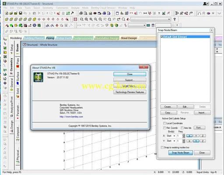Toggle the Y axis button in the Y row
Image resolution: width=224 pixels, height=175 pixels.
196,141
